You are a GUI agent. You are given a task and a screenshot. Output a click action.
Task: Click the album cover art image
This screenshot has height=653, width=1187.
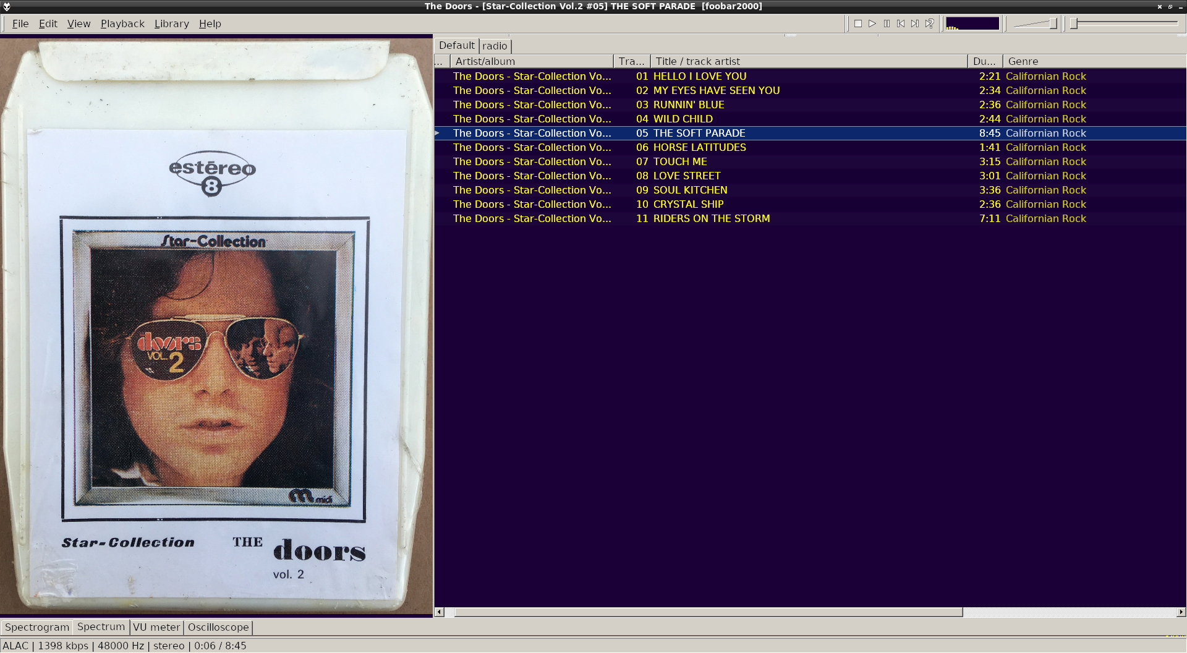[x=216, y=327]
